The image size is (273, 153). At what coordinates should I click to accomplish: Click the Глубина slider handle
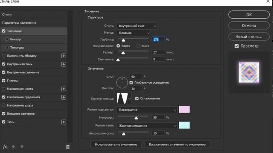pos(123,40)
